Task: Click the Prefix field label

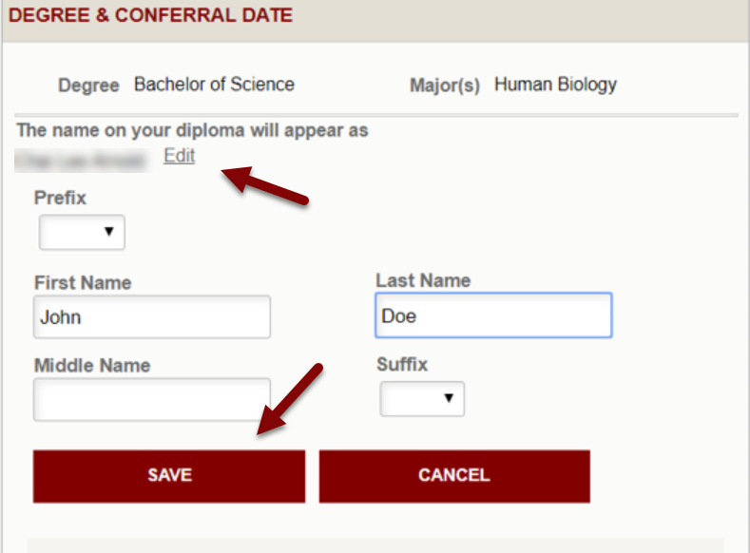Action: click(x=60, y=198)
